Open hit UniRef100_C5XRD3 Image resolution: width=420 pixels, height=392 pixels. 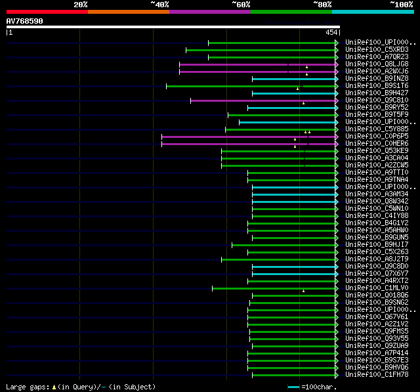(377, 49)
